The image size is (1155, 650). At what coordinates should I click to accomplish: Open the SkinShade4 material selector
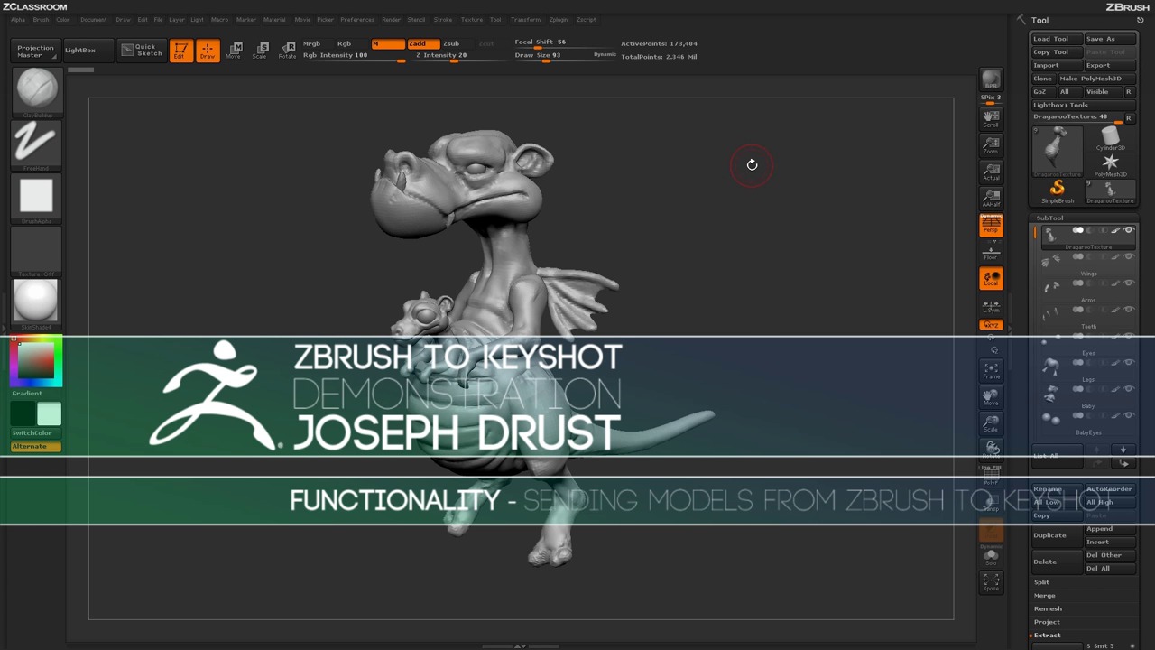click(x=36, y=303)
